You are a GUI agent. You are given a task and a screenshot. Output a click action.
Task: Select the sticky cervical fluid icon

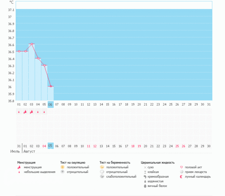pyautogui.click(x=145, y=172)
